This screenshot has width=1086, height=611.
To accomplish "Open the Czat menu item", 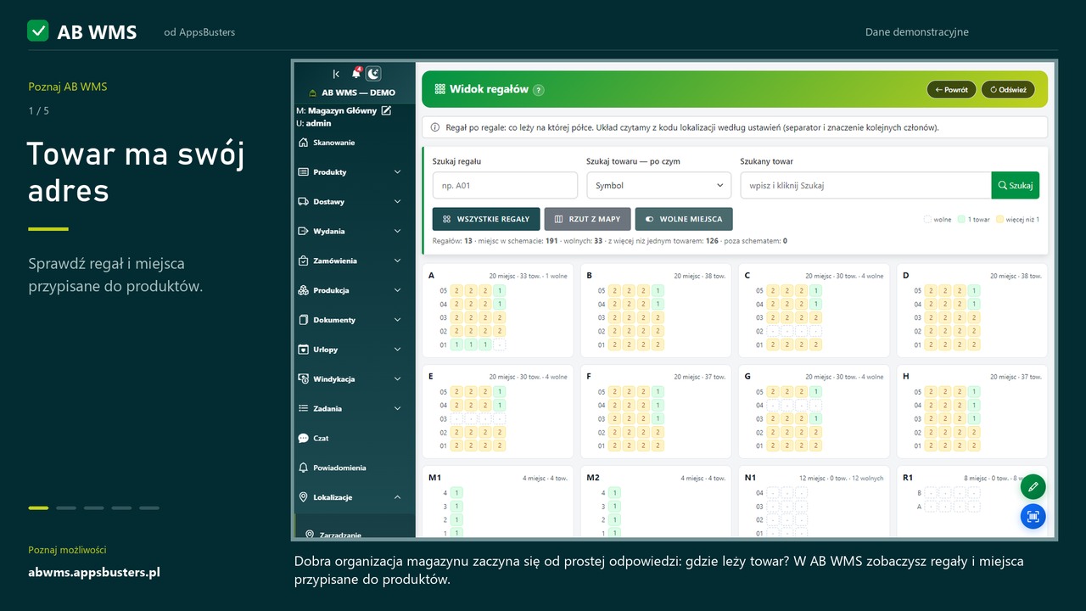I will [x=354, y=439].
